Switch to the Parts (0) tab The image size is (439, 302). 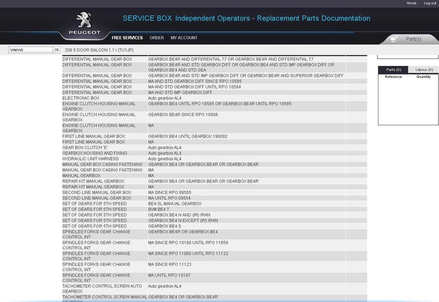[x=393, y=70]
